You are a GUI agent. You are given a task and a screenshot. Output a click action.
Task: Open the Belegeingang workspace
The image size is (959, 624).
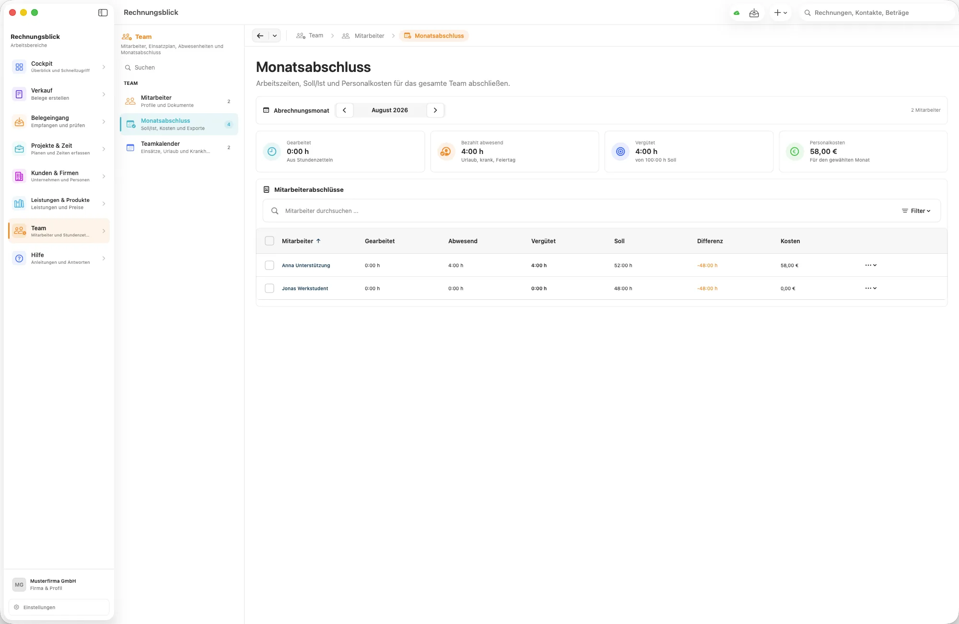coord(58,121)
